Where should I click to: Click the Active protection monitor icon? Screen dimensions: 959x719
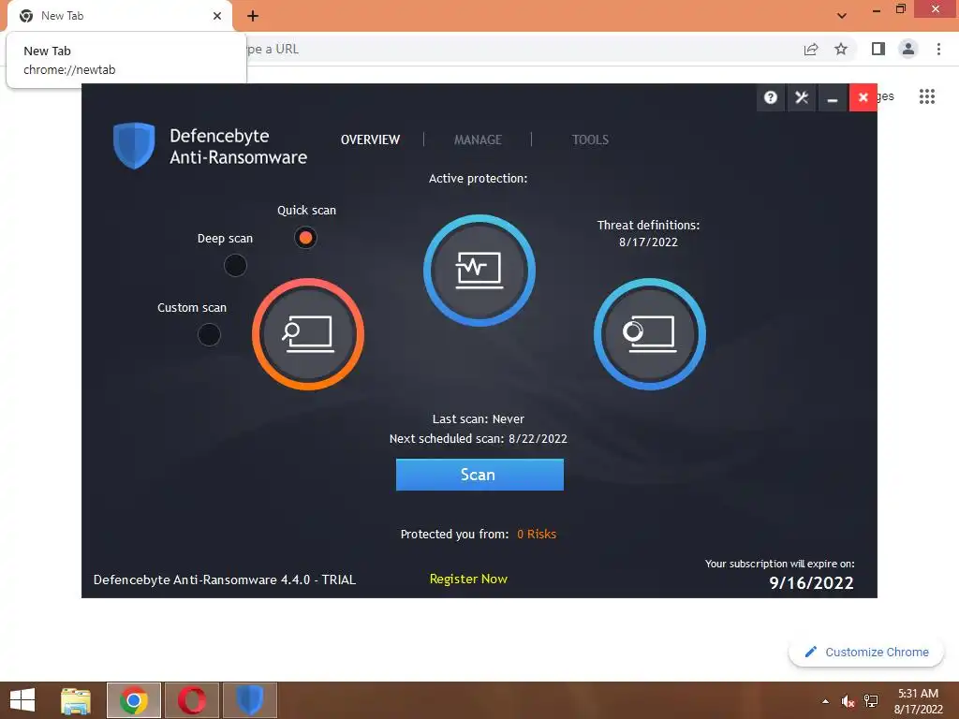click(x=479, y=271)
